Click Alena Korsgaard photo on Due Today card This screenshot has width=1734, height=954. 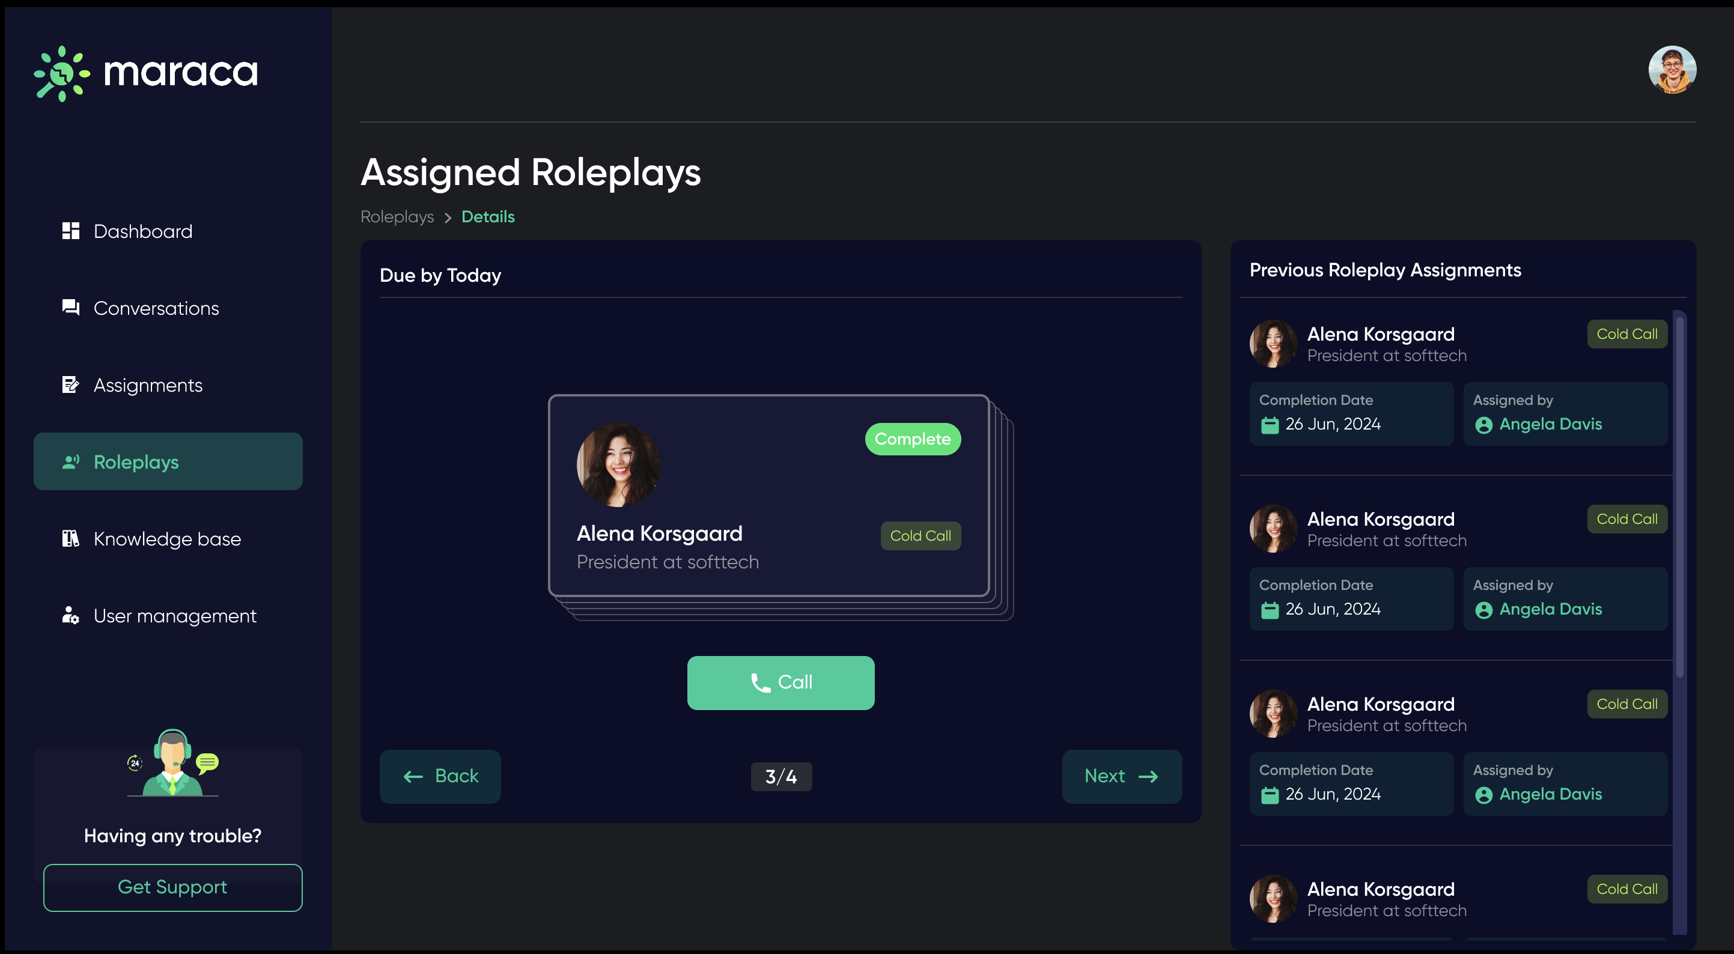coord(618,464)
